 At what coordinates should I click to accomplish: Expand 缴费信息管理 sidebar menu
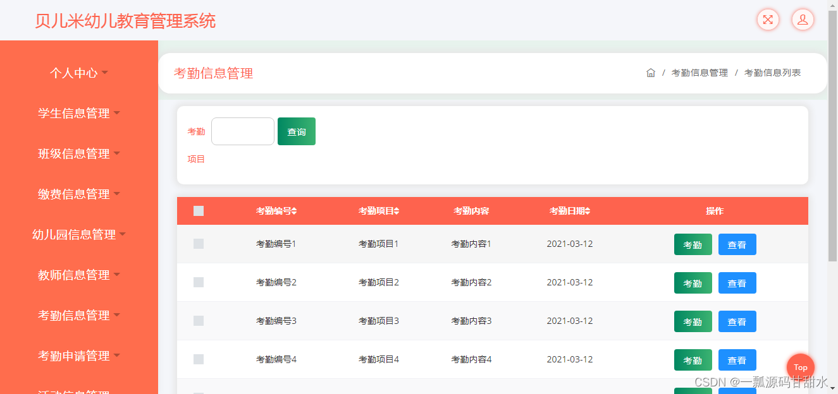coord(79,194)
